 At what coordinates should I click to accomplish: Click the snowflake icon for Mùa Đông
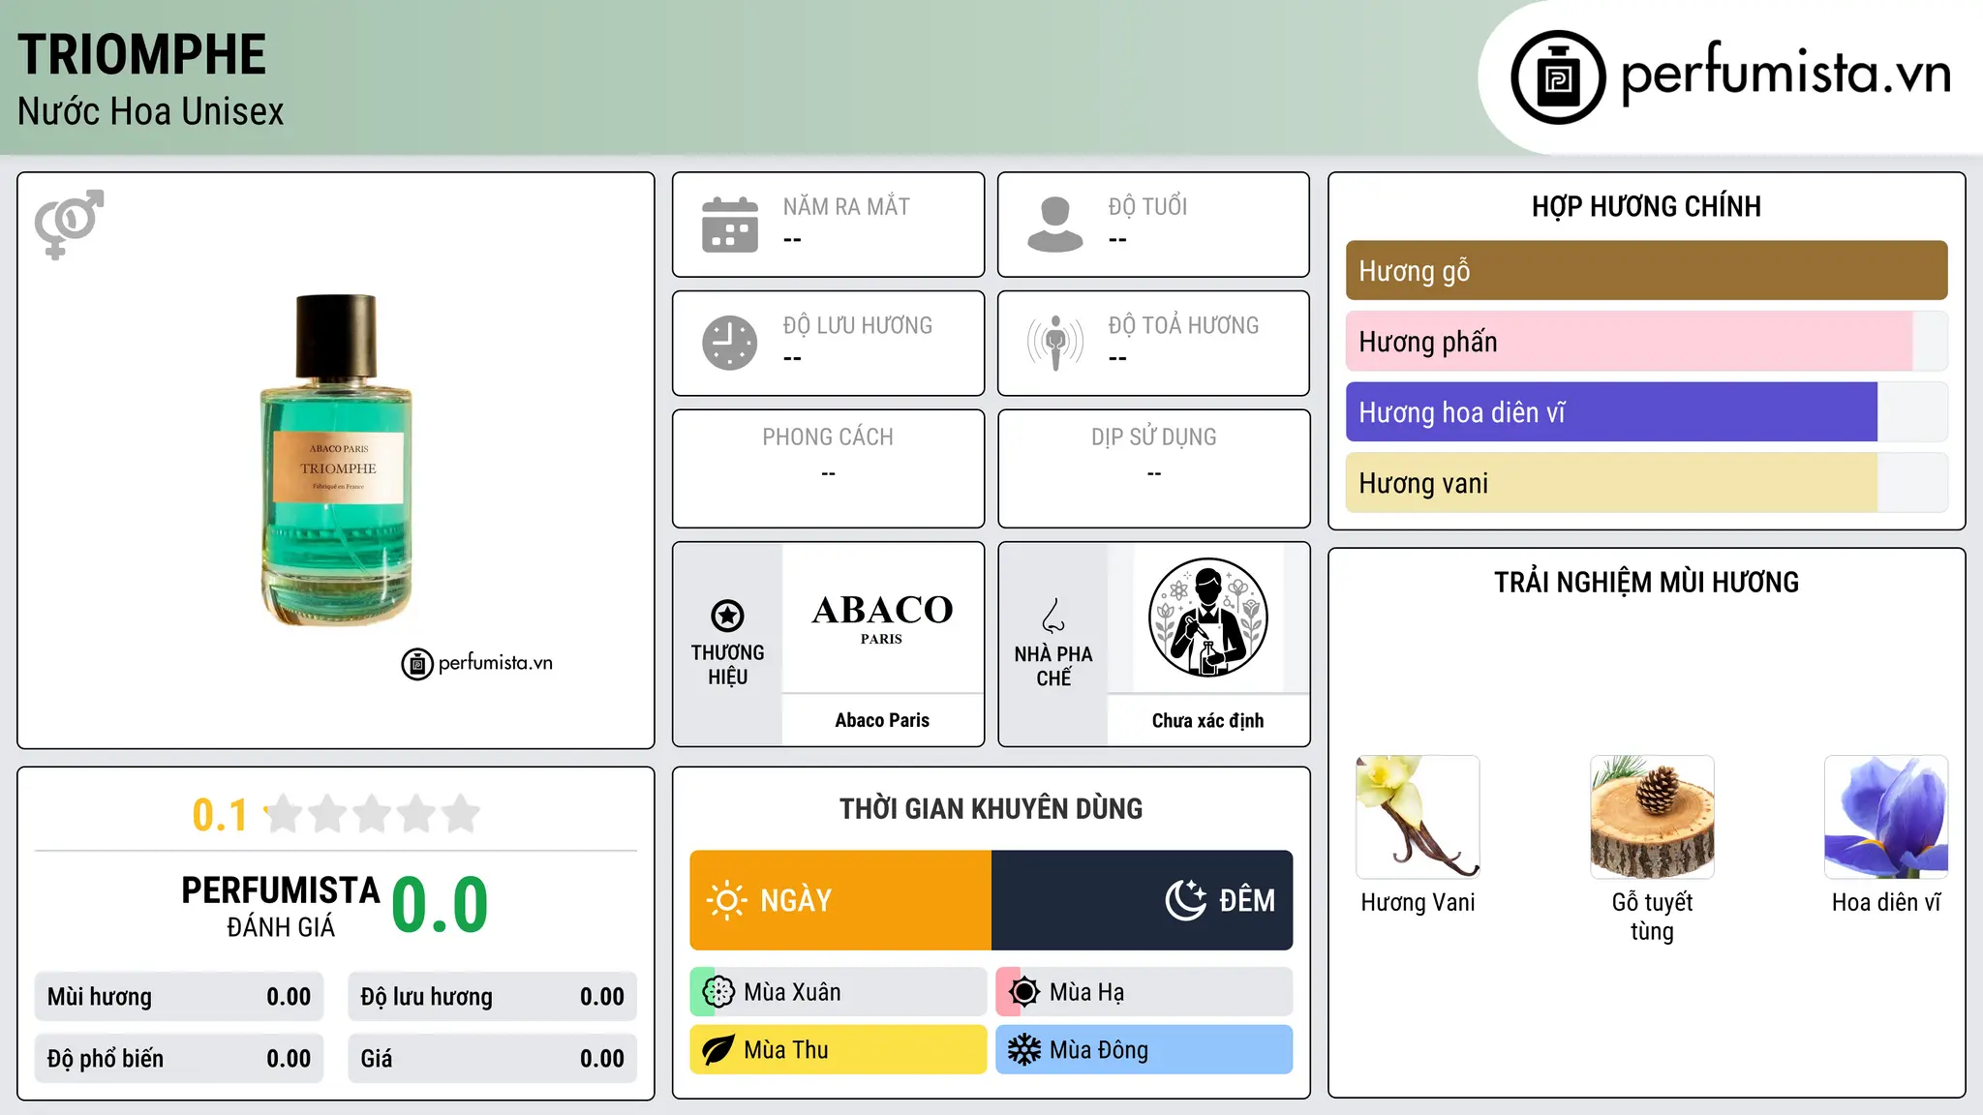pyautogui.click(x=1024, y=1050)
